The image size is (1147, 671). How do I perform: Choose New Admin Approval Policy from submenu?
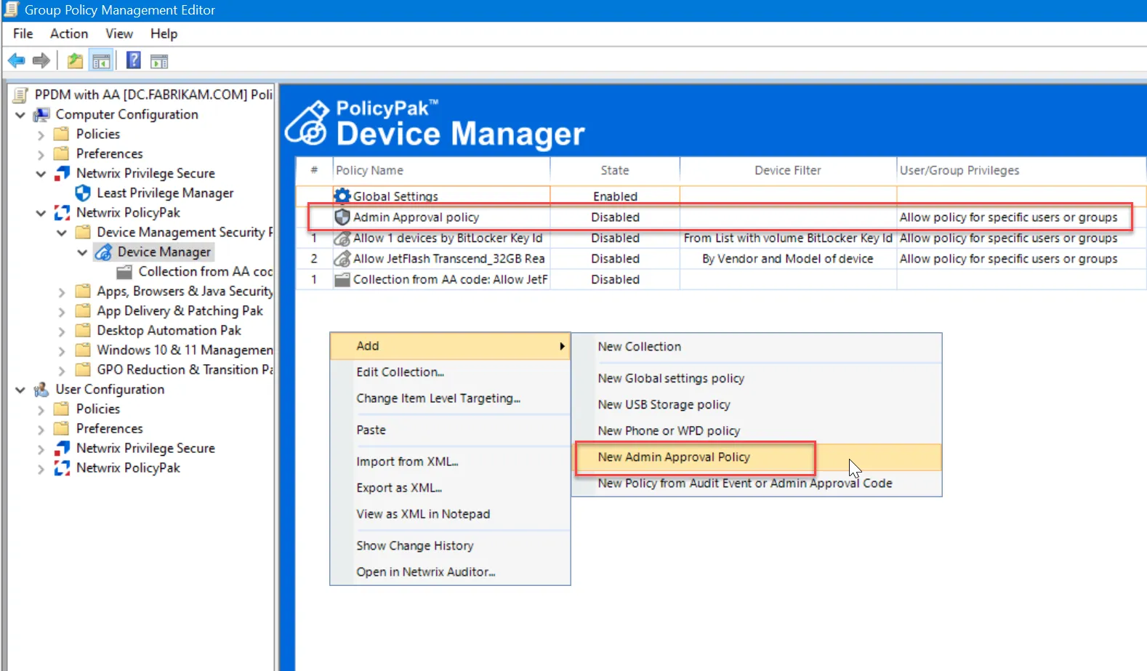[x=757, y=457]
